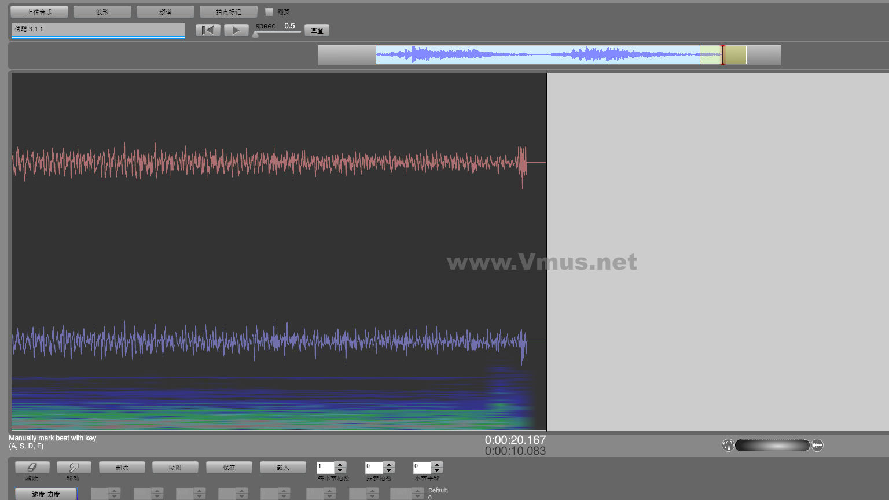Switch to the 频谱 spectrum view
The image size is (889, 500).
166,12
